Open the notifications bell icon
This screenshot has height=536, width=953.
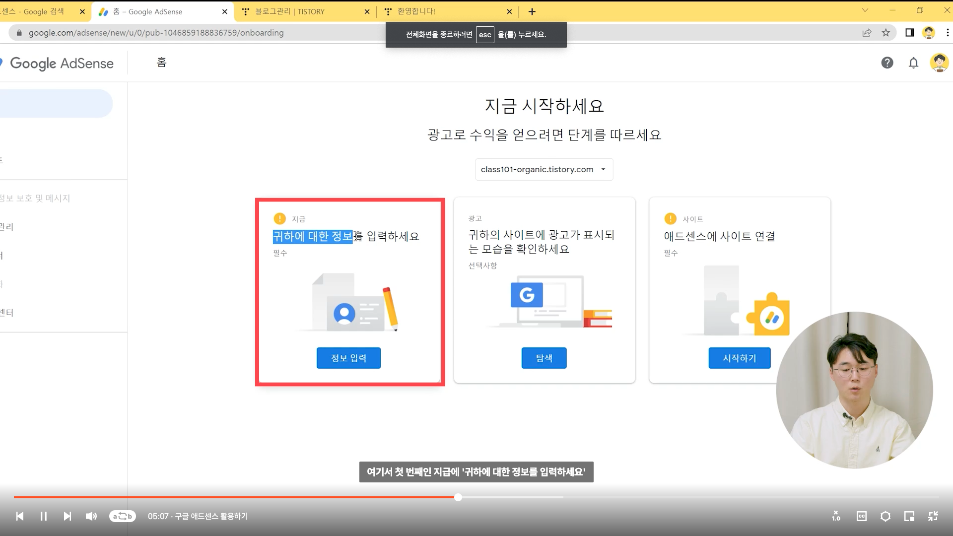point(913,63)
